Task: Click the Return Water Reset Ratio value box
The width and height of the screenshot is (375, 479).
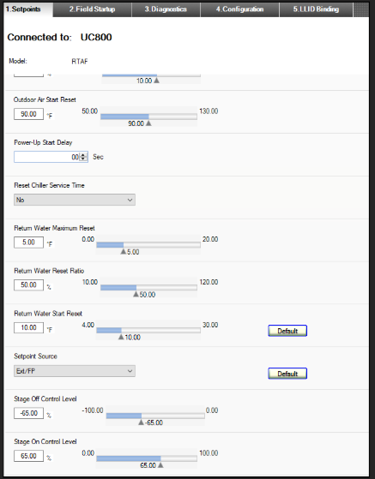Action: [28, 285]
